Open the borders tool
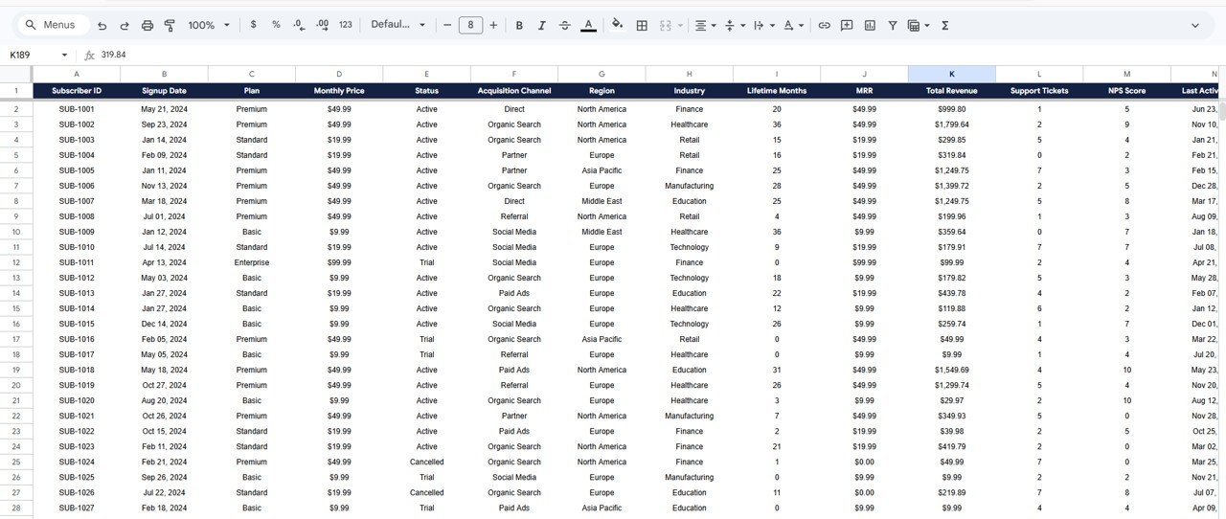Image resolution: width=1226 pixels, height=519 pixels. pyautogui.click(x=642, y=25)
